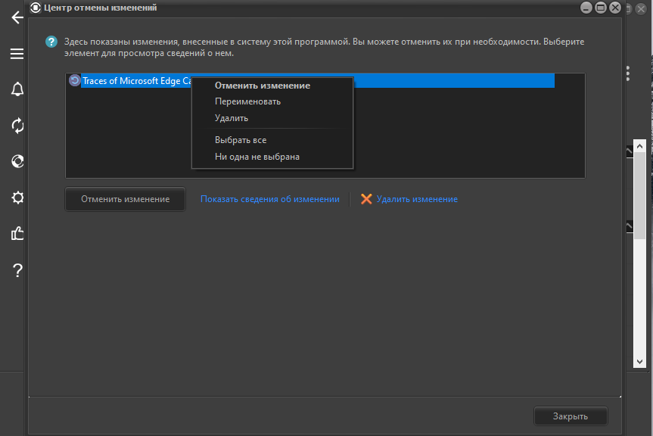Open the hamburger menu
The height and width of the screenshot is (436, 653).
(17, 54)
